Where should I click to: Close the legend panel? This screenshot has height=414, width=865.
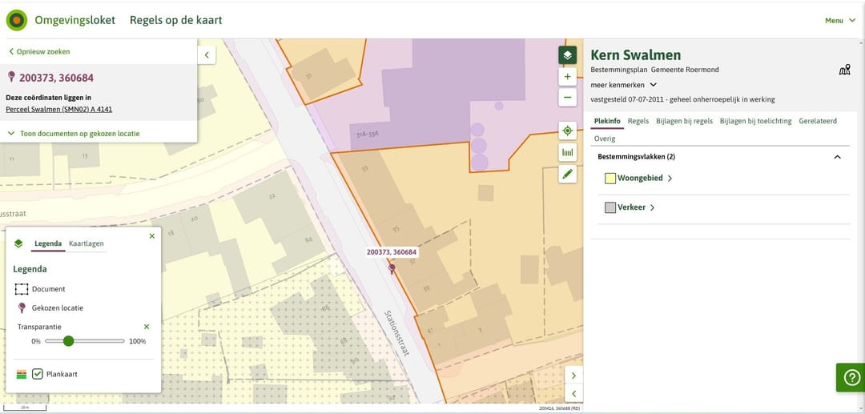pos(152,236)
